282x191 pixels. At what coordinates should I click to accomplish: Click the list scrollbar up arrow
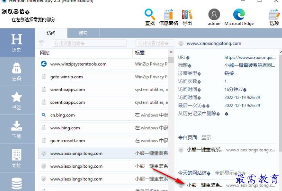point(171,52)
